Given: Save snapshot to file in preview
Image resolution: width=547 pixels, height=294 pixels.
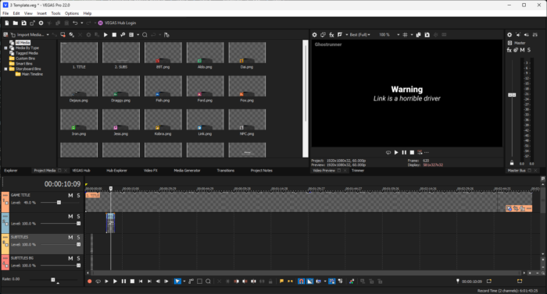Looking at the screenshot, I should coord(427,35).
